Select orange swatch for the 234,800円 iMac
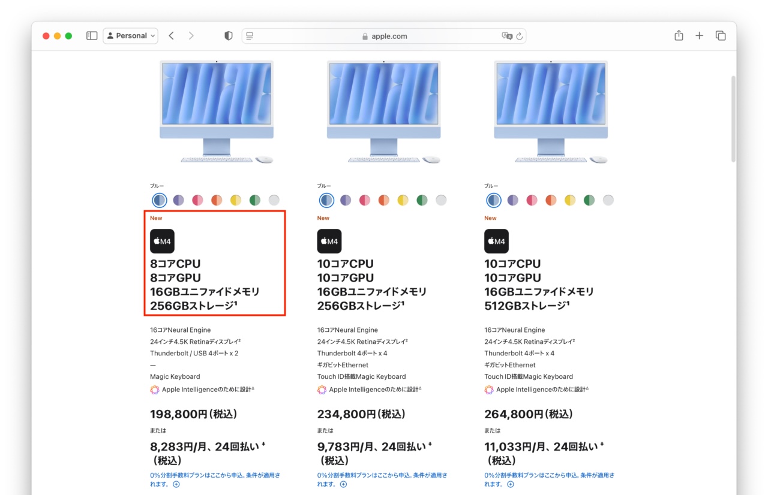The width and height of the screenshot is (768, 495). [x=384, y=200]
